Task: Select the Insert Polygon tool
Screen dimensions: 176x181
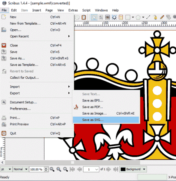Action: pyautogui.click(x=138, y=17)
